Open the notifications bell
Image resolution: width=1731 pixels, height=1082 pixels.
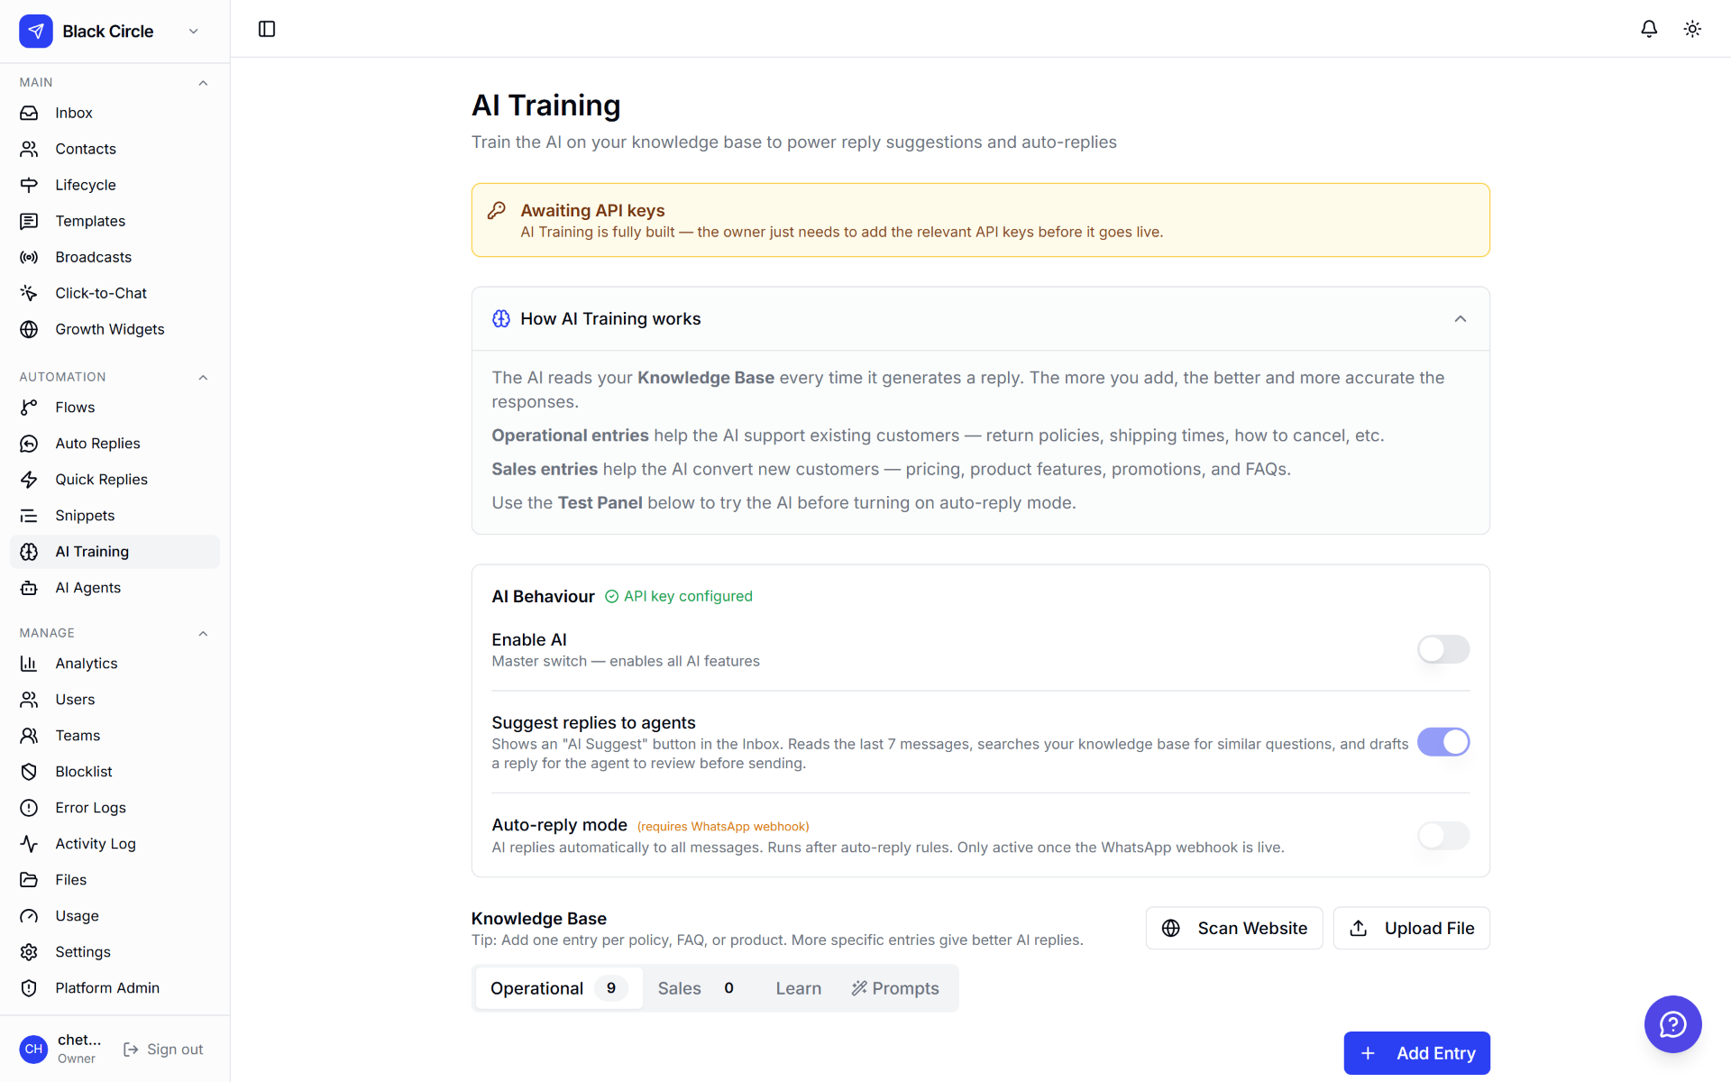click(1649, 29)
